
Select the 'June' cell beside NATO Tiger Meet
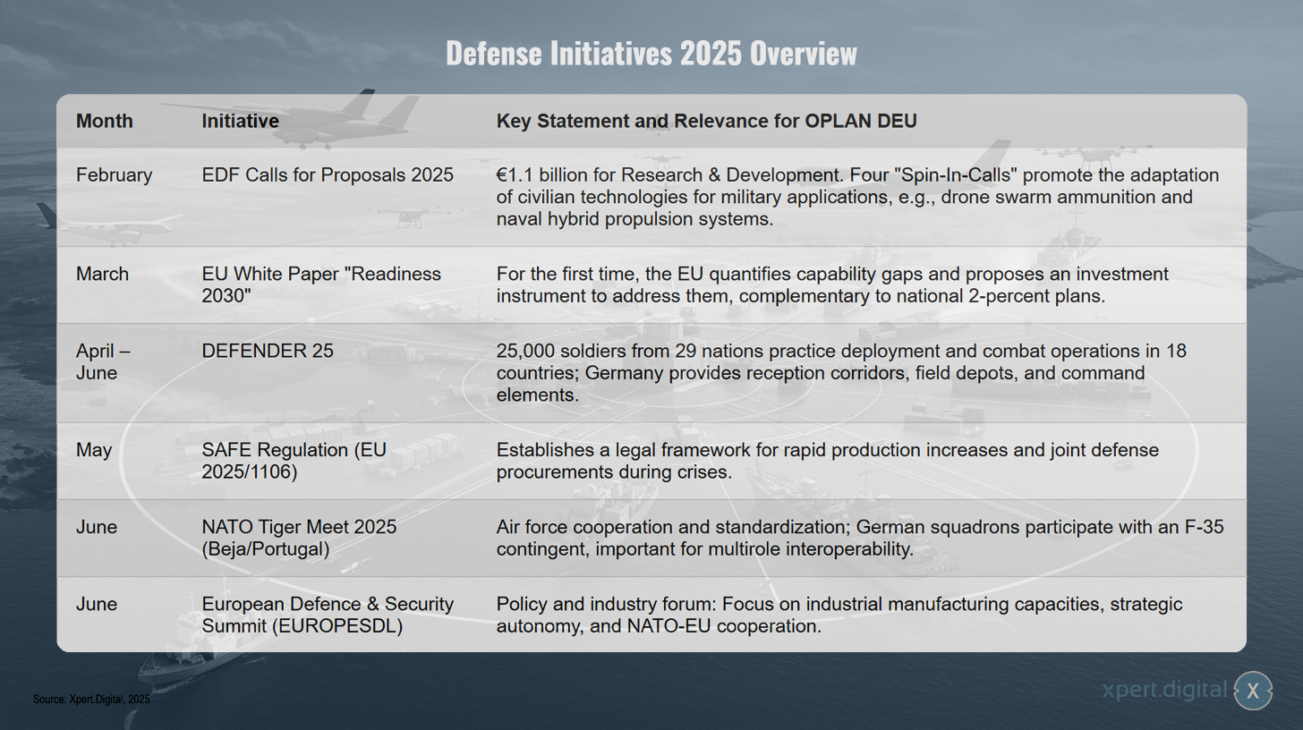97,527
